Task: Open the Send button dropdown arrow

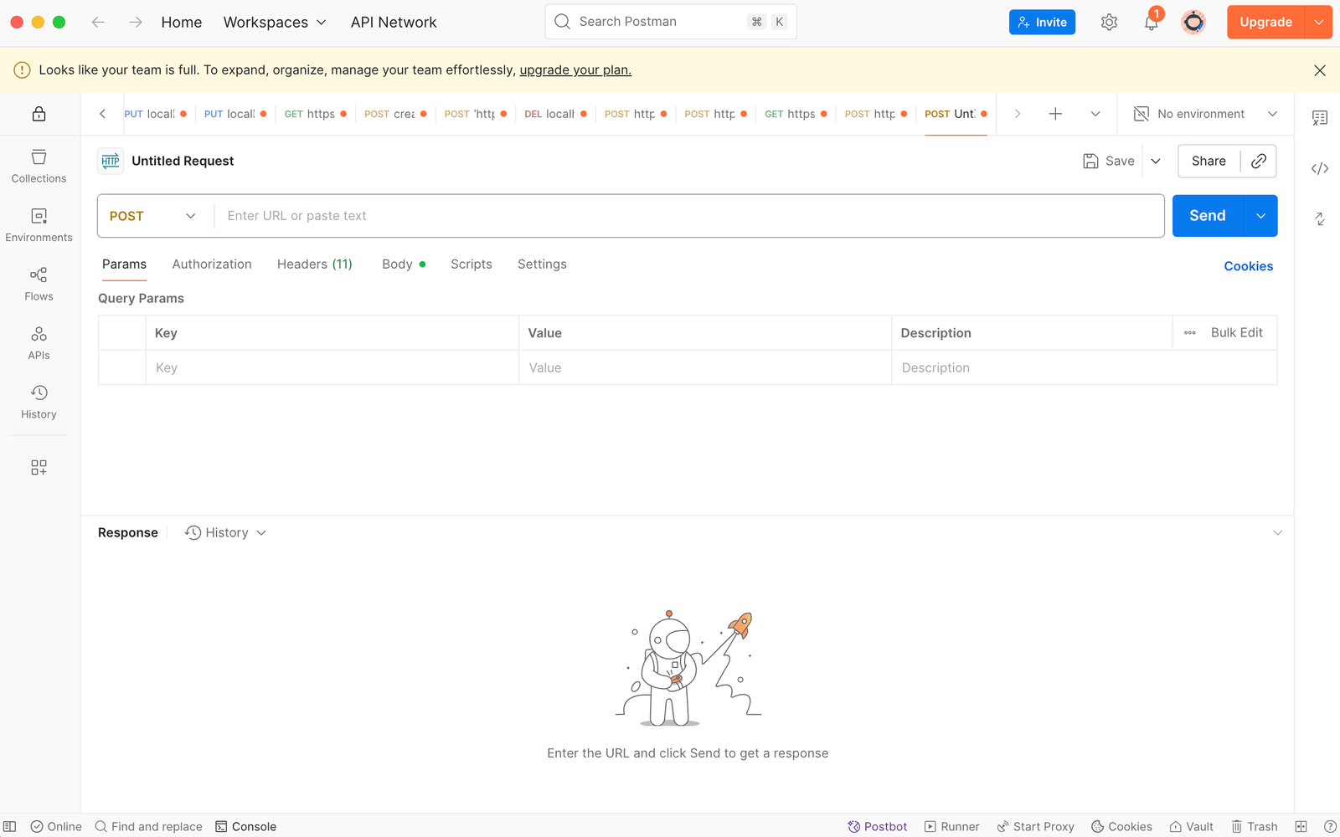Action: 1260,215
